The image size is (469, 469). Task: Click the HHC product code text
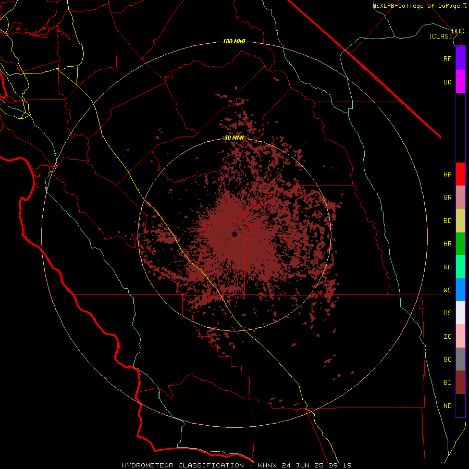coord(458,31)
